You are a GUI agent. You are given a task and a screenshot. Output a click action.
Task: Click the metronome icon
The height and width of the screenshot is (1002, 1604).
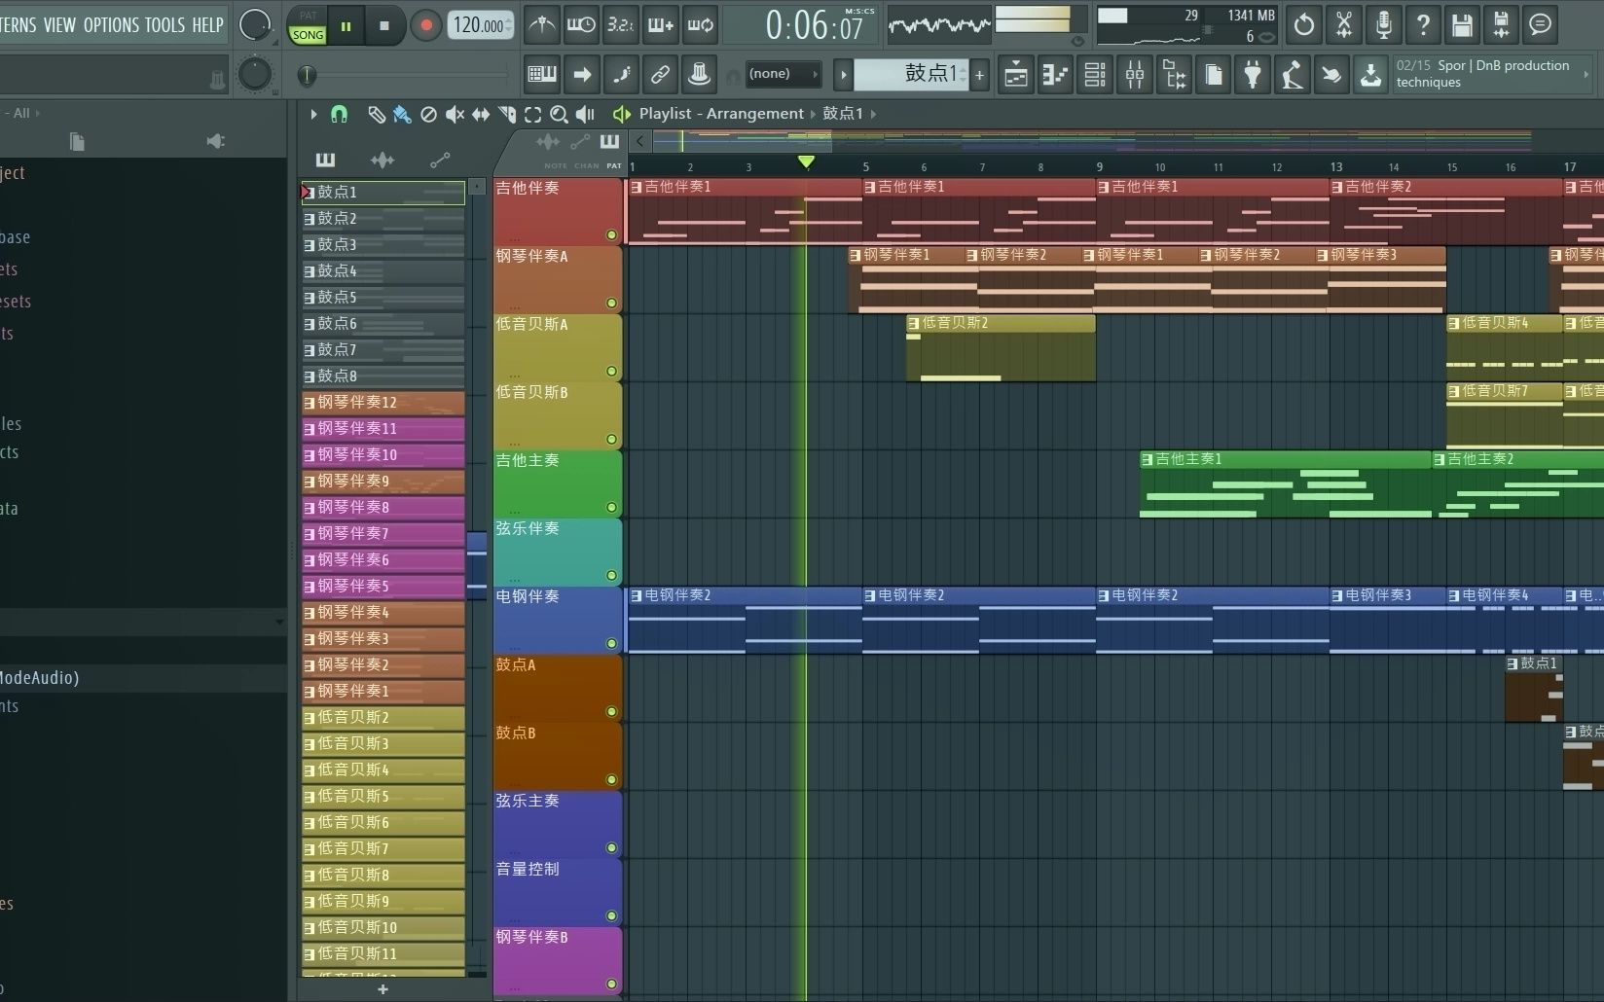pos(542,25)
